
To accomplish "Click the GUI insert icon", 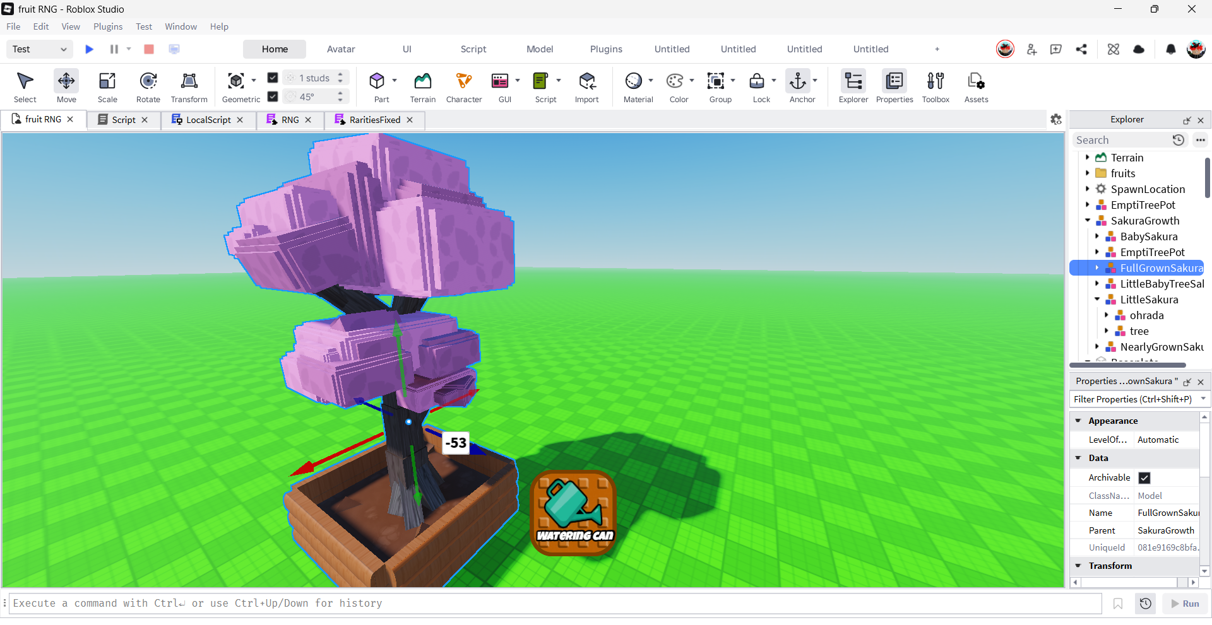I will [x=500, y=81].
